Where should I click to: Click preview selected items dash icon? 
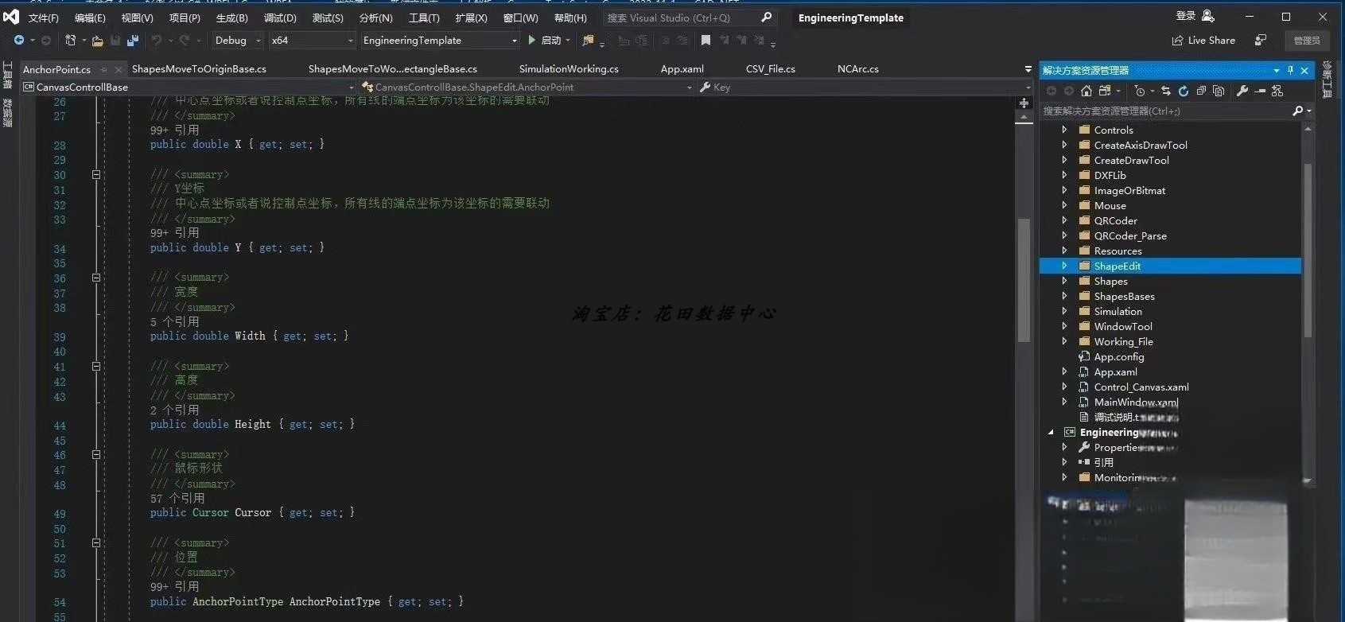click(1260, 91)
